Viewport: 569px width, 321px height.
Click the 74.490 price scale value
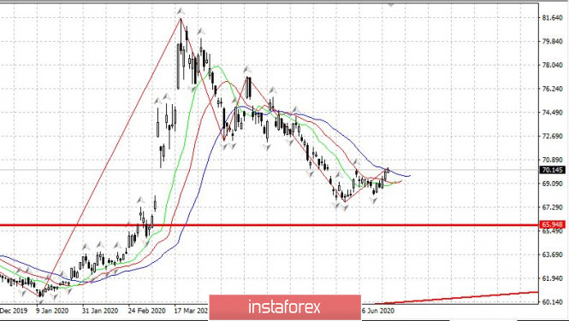pos(552,113)
